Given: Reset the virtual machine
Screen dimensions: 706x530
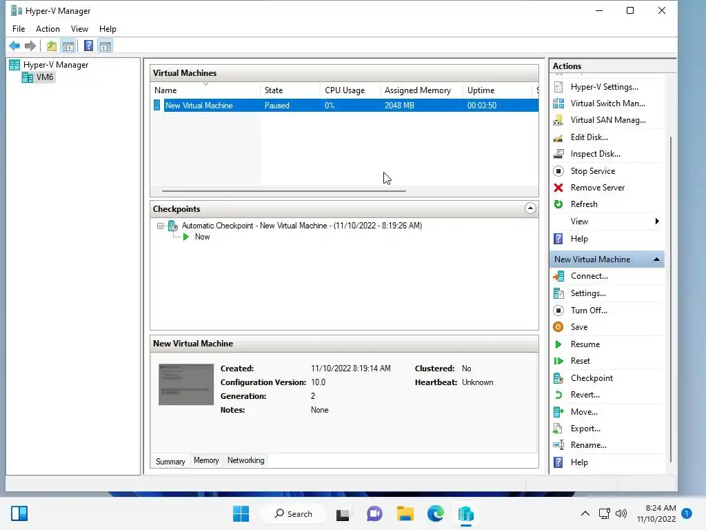Looking at the screenshot, I should click(580, 360).
